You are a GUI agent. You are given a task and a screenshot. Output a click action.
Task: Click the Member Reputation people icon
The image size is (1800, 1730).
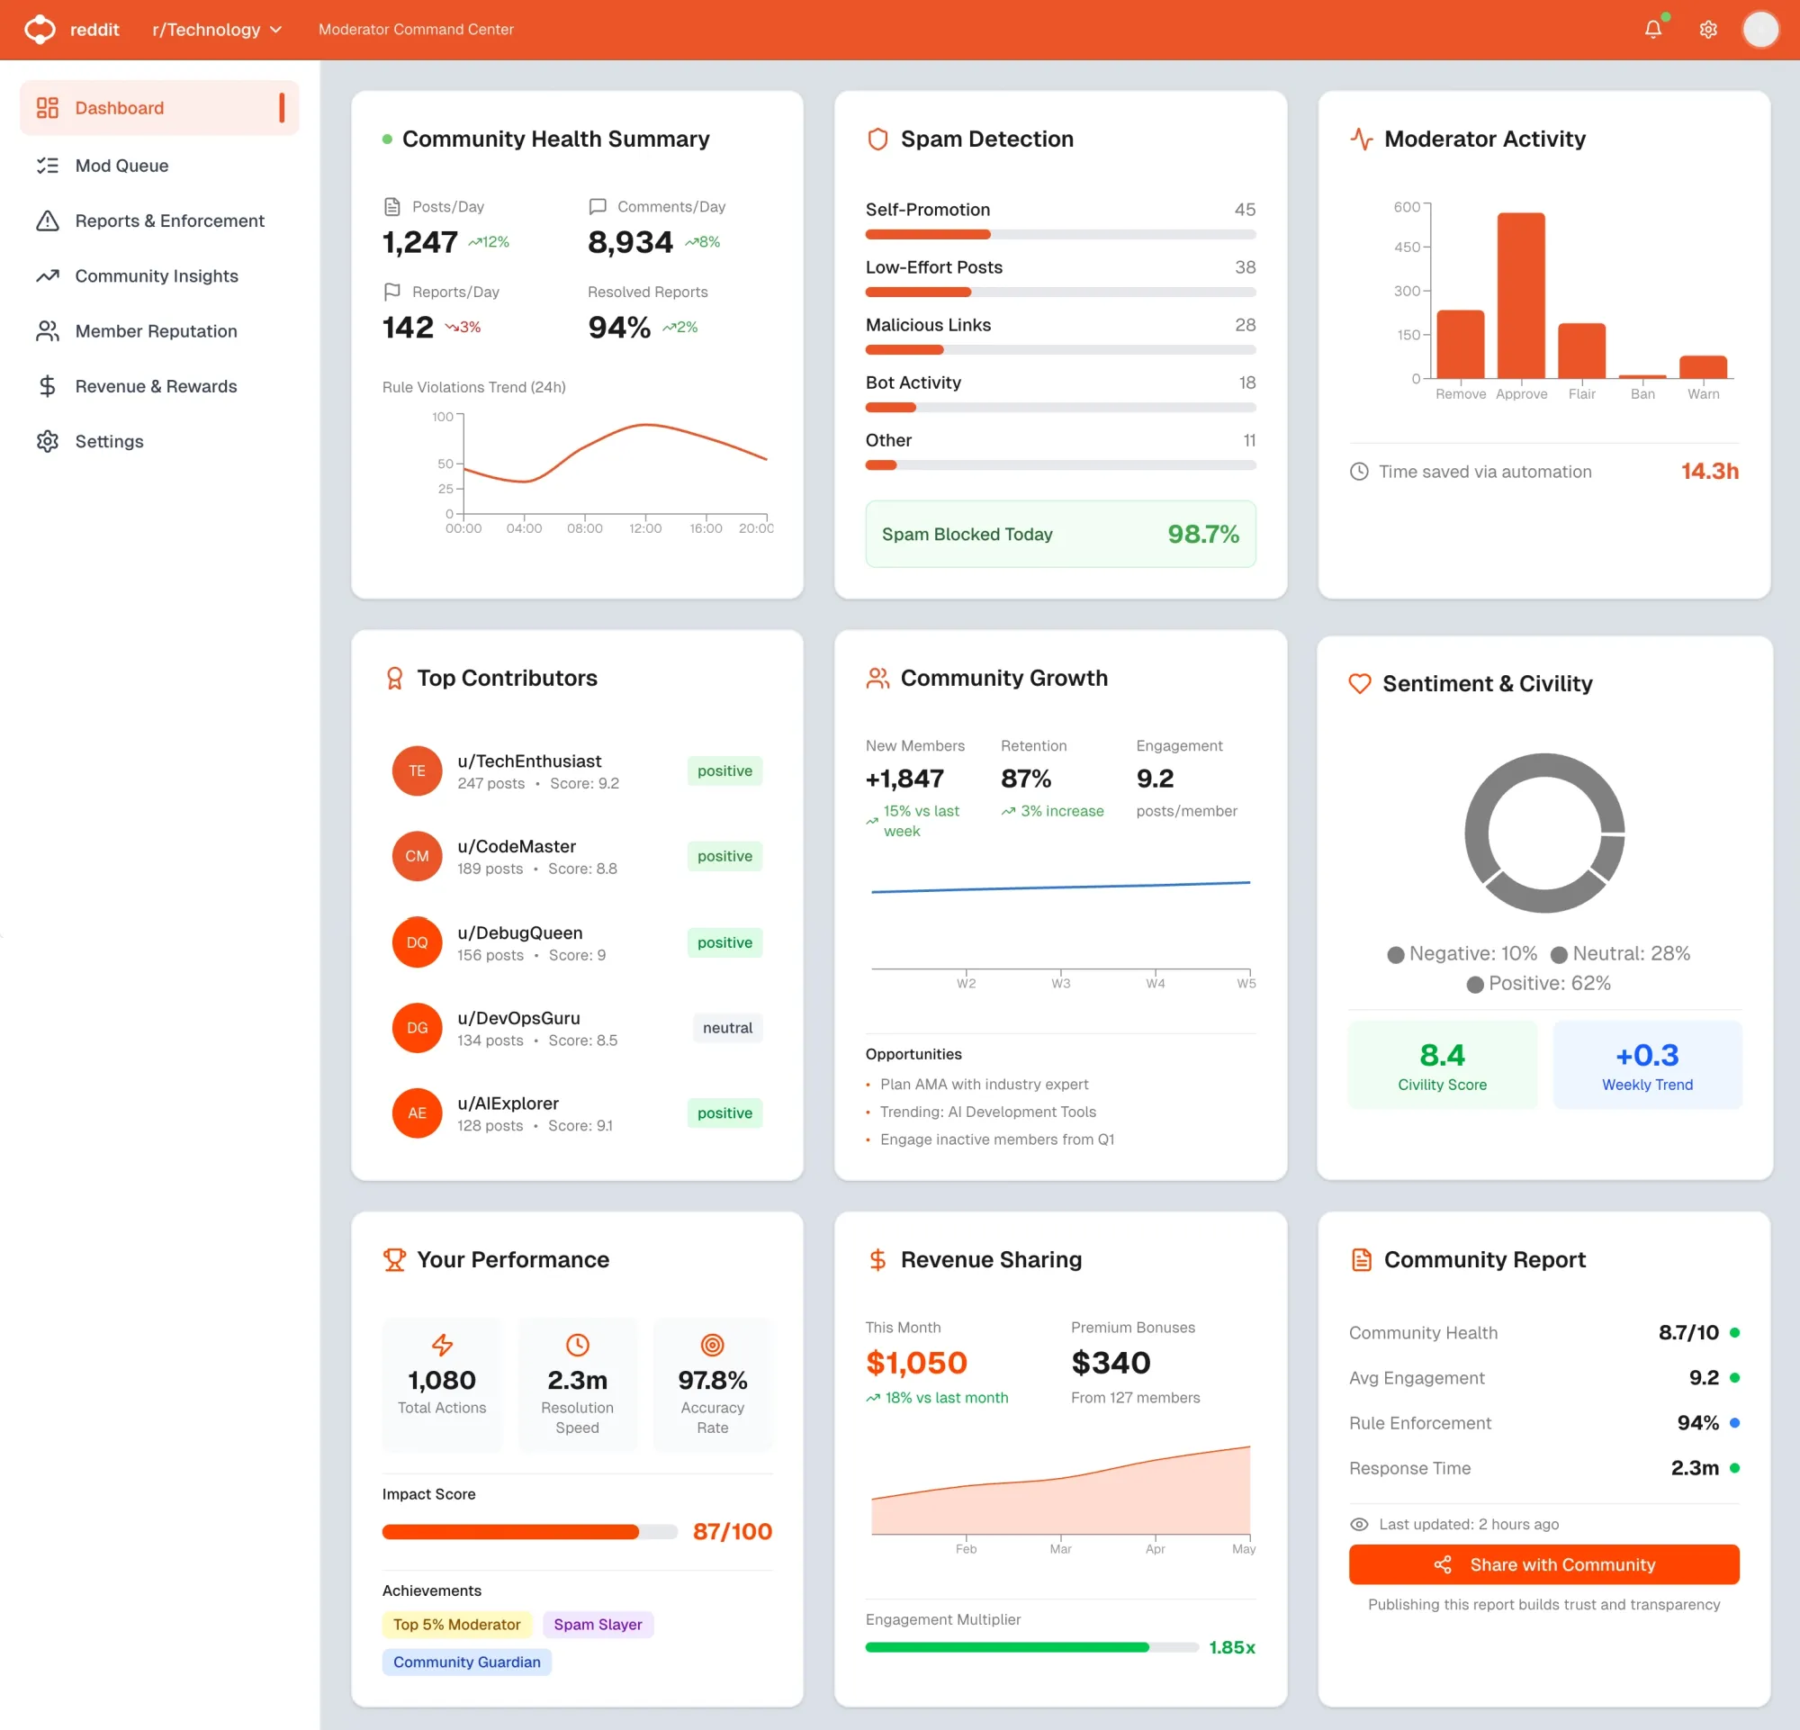pyautogui.click(x=48, y=330)
